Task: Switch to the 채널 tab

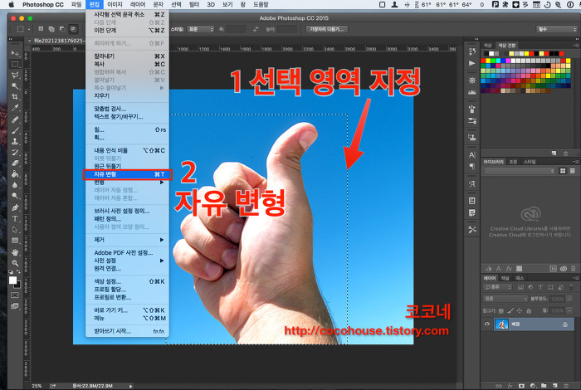Action: 505,278
